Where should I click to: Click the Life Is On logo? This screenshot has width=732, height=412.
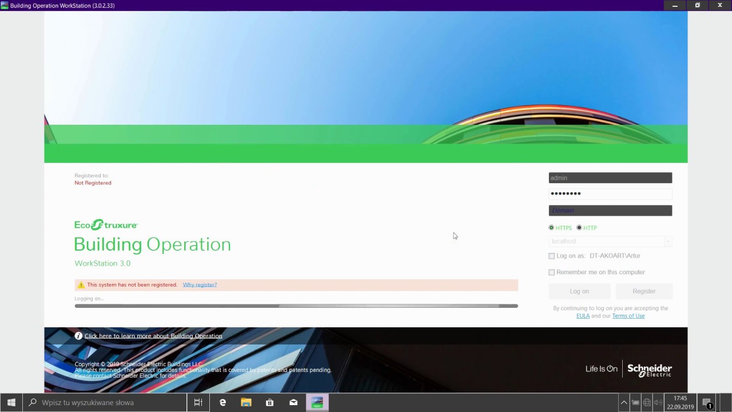coord(601,369)
